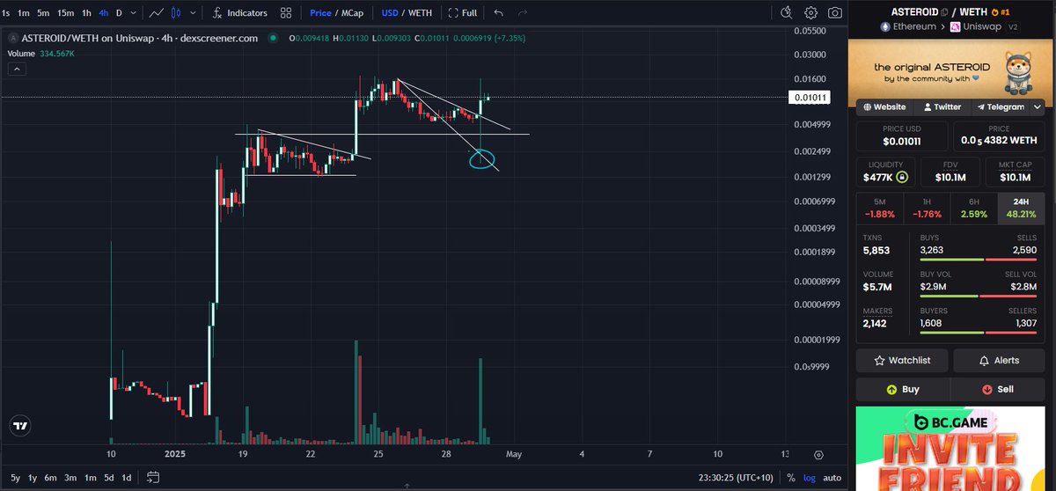1056x491 pixels.
Task: Expand more socials chevron
Action: 1038,106
